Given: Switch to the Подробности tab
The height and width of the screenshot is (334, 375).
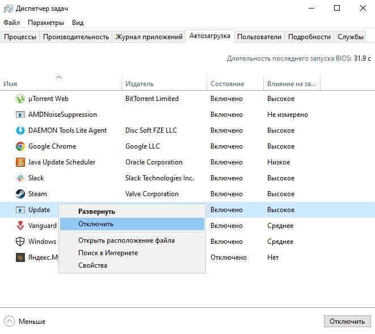Looking at the screenshot, I should pyautogui.click(x=309, y=37).
